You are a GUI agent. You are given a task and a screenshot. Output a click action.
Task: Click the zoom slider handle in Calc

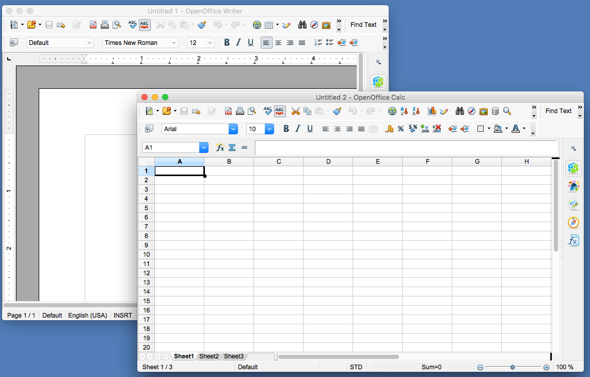513,367
